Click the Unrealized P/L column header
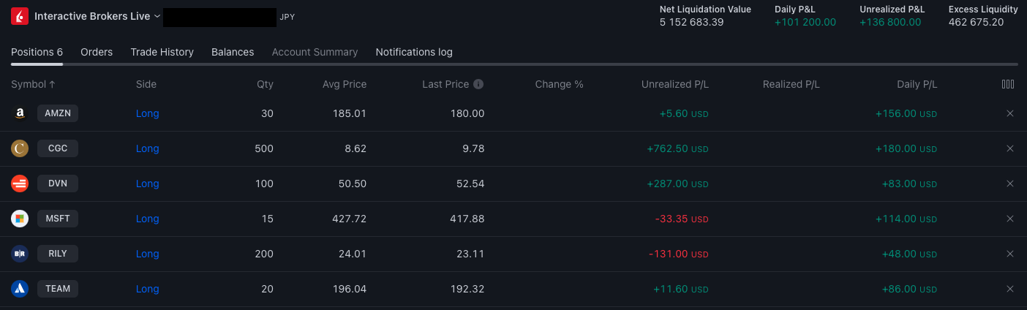1027x310 pixels. point(674,84)
